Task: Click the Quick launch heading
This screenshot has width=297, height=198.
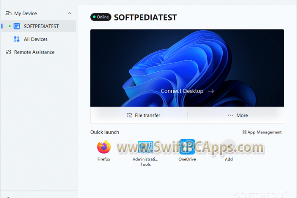Action: [x=104, y=132]
